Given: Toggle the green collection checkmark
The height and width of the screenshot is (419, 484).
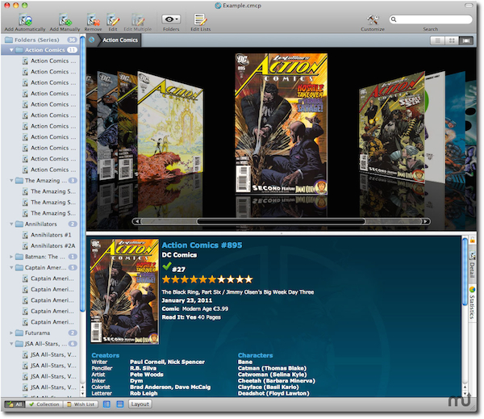Looking at the screenshot, I should [167, 266].
